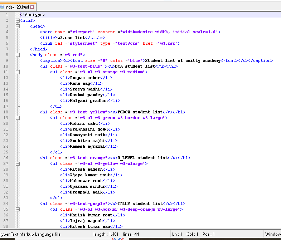The height and width of the screenshot is (240, 281).
Task: Click the Hyper Text Markup Language file status field
Action: pos(30,234)
